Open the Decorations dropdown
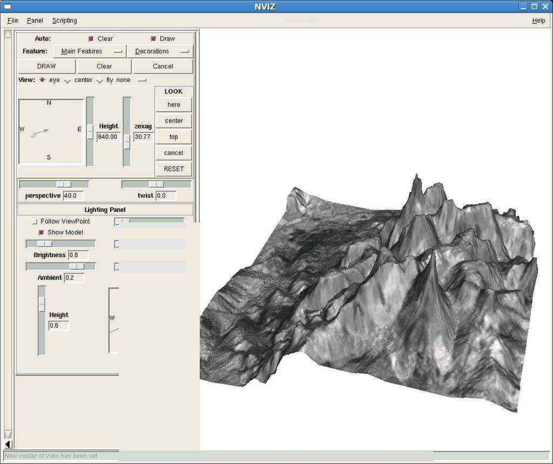Viewport: 553px width, 464px height. point(160,51)
